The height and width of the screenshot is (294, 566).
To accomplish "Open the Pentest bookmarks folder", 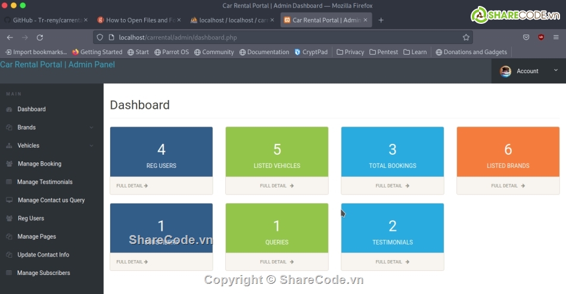I will click(384, 52).
